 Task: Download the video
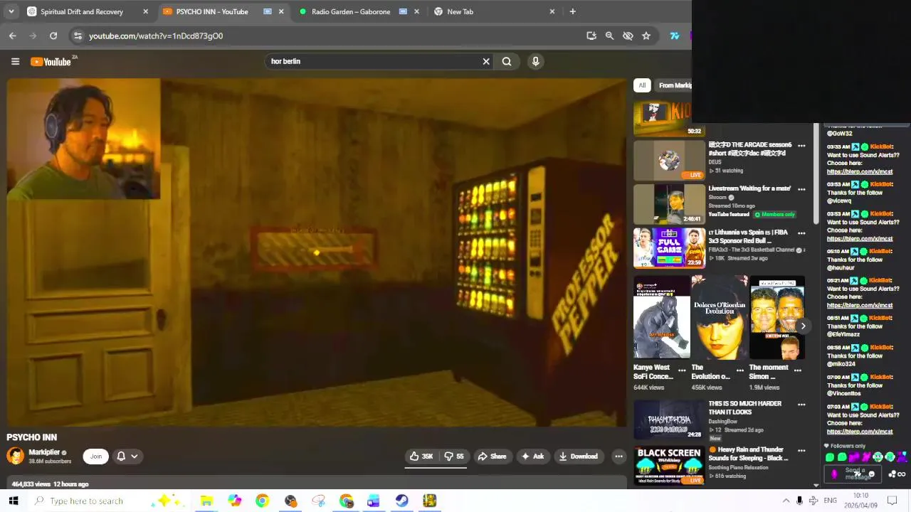pos(578,457)
